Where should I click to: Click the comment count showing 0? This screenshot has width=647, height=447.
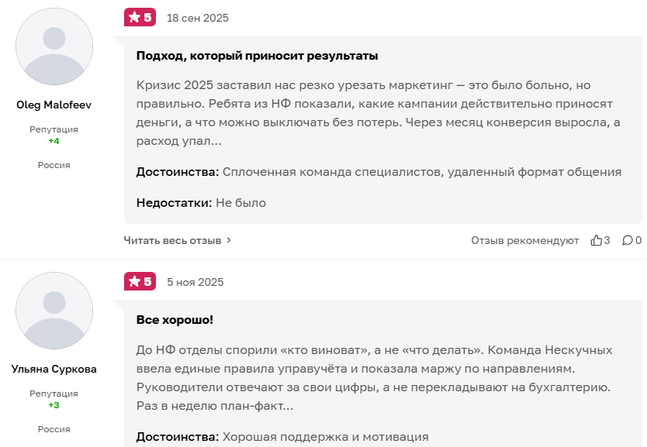point(638,241)
